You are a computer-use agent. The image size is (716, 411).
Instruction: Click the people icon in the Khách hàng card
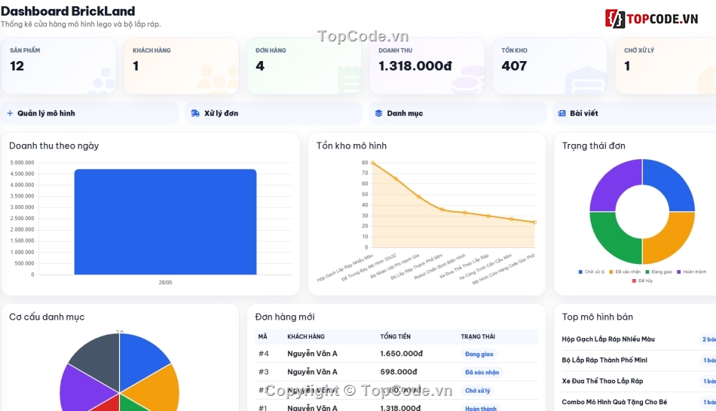[x=217, y=78]
